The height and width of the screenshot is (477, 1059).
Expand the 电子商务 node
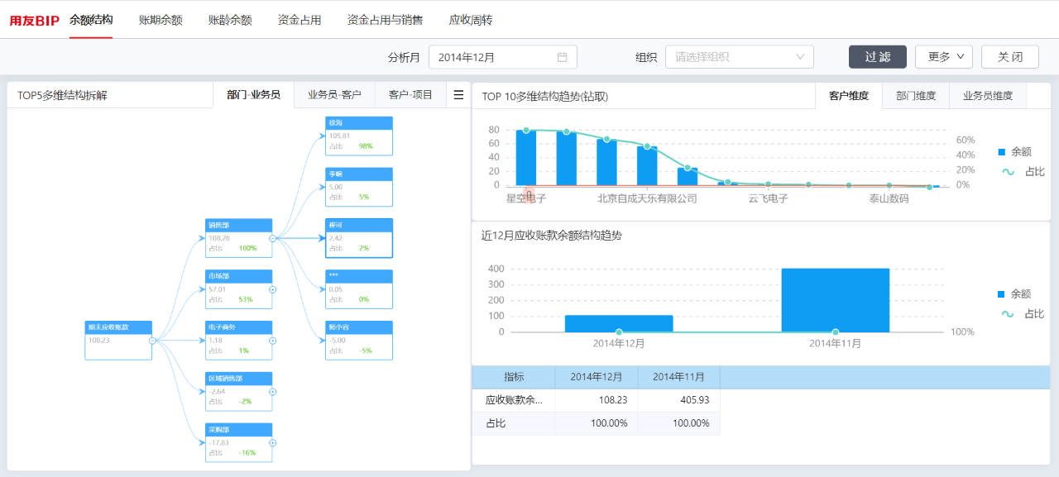273,341
